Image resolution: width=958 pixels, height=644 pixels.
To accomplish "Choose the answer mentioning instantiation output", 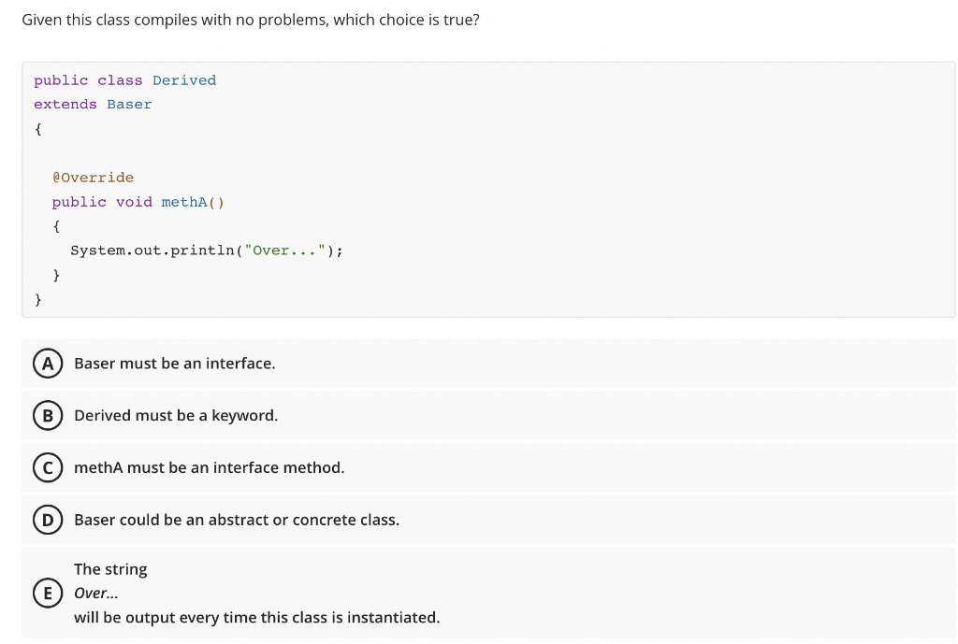I will (x=255, y=617).
